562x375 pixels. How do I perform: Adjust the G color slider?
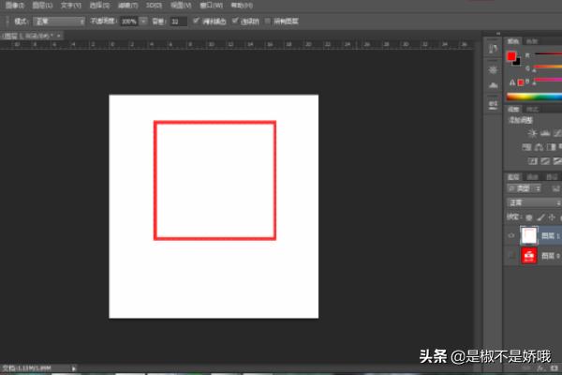pos(548,67)
